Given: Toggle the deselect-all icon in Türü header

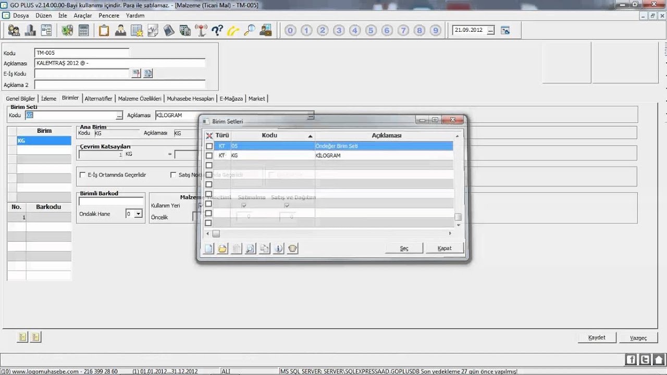Looking at the screenshot, I should click(x=209, y=135).
